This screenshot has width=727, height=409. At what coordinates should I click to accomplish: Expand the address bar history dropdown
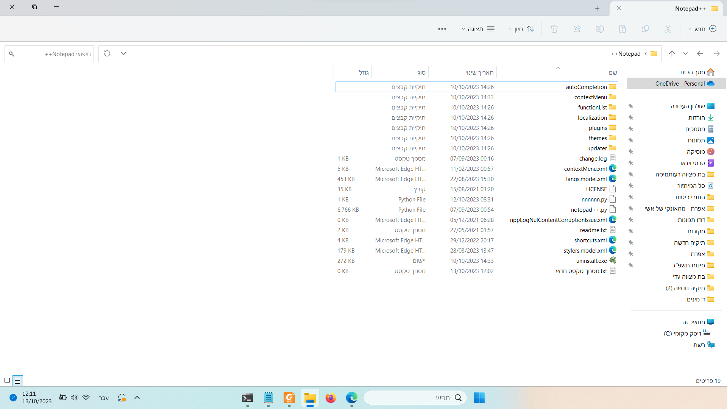123,53
